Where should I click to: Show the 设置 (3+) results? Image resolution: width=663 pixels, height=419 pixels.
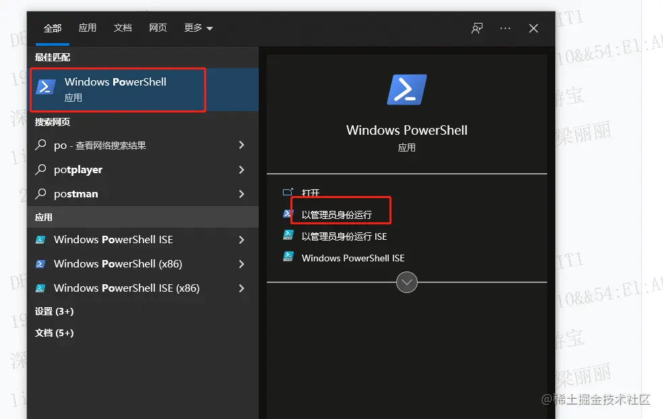coord(54,312)
